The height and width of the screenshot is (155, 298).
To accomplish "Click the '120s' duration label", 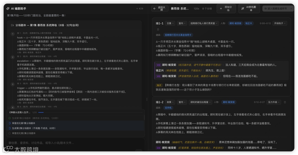I will coord(196,9).
